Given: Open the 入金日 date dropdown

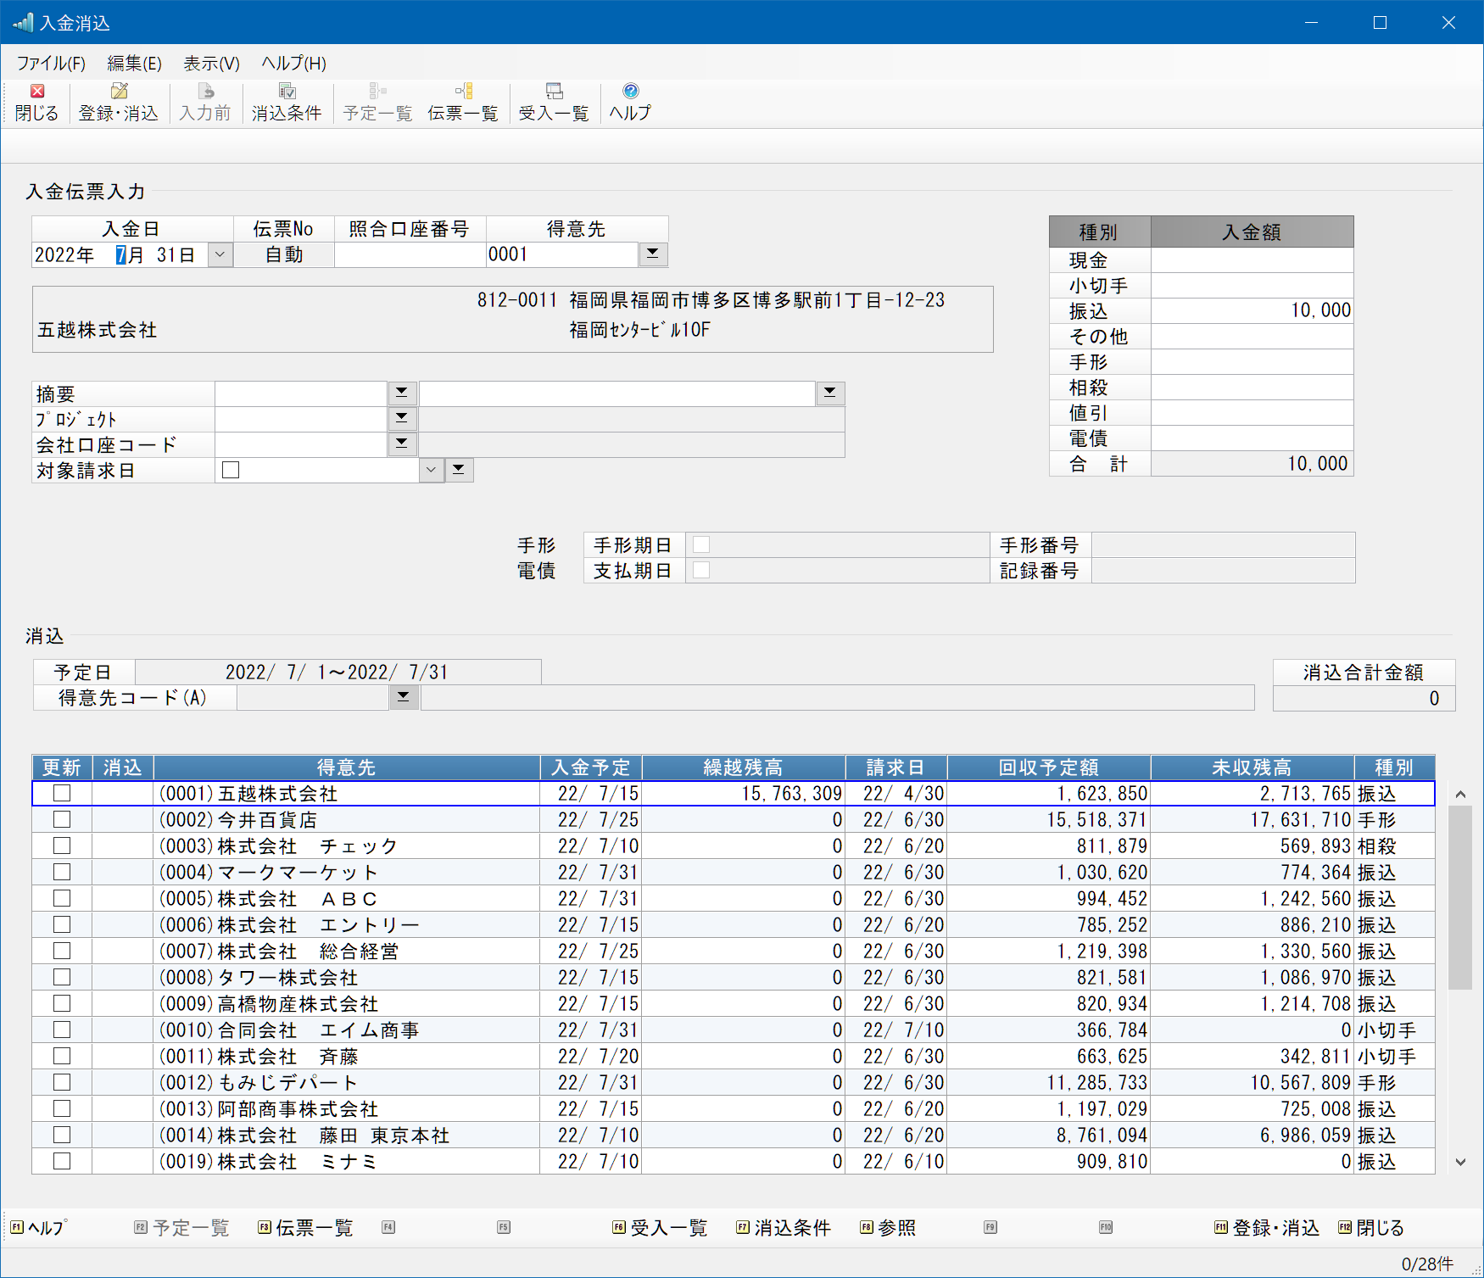Looking at the screenshot, I should [x=220, y=254].
